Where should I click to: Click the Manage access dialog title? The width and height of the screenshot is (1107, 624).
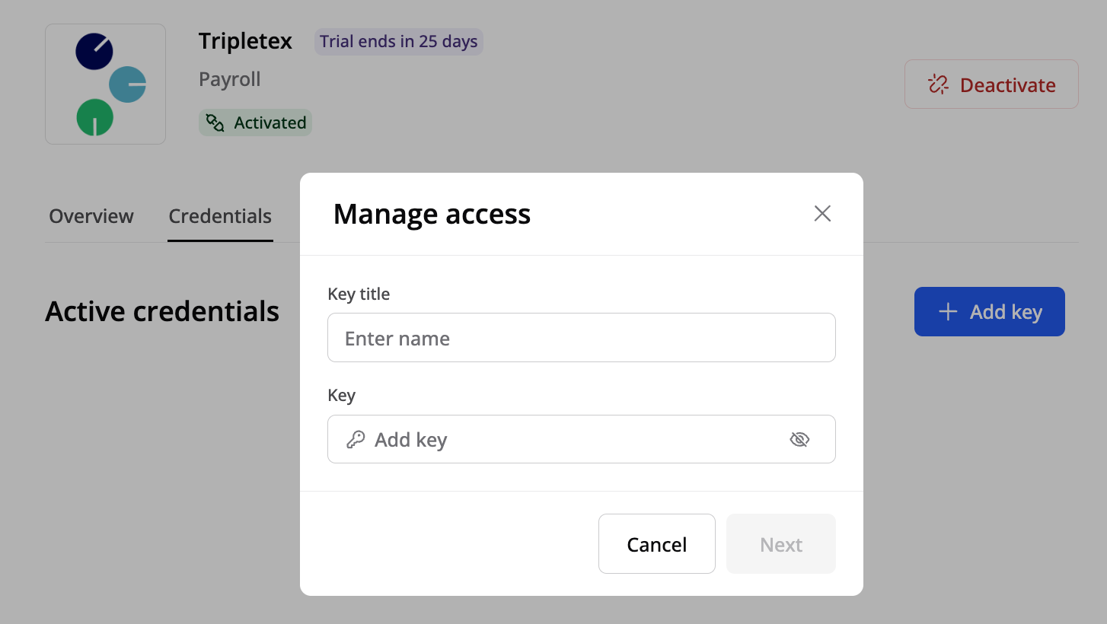click(x=432, y=215)
